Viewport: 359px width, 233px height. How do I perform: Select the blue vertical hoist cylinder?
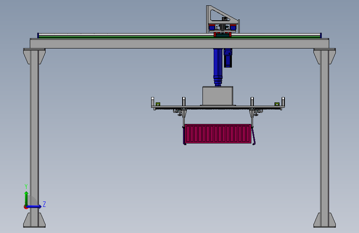click(218, 67)
